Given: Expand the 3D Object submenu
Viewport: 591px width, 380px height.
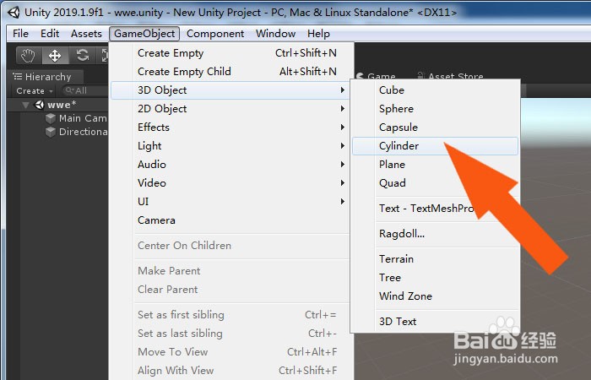Looking at the screenshot, I should point(232,90).
